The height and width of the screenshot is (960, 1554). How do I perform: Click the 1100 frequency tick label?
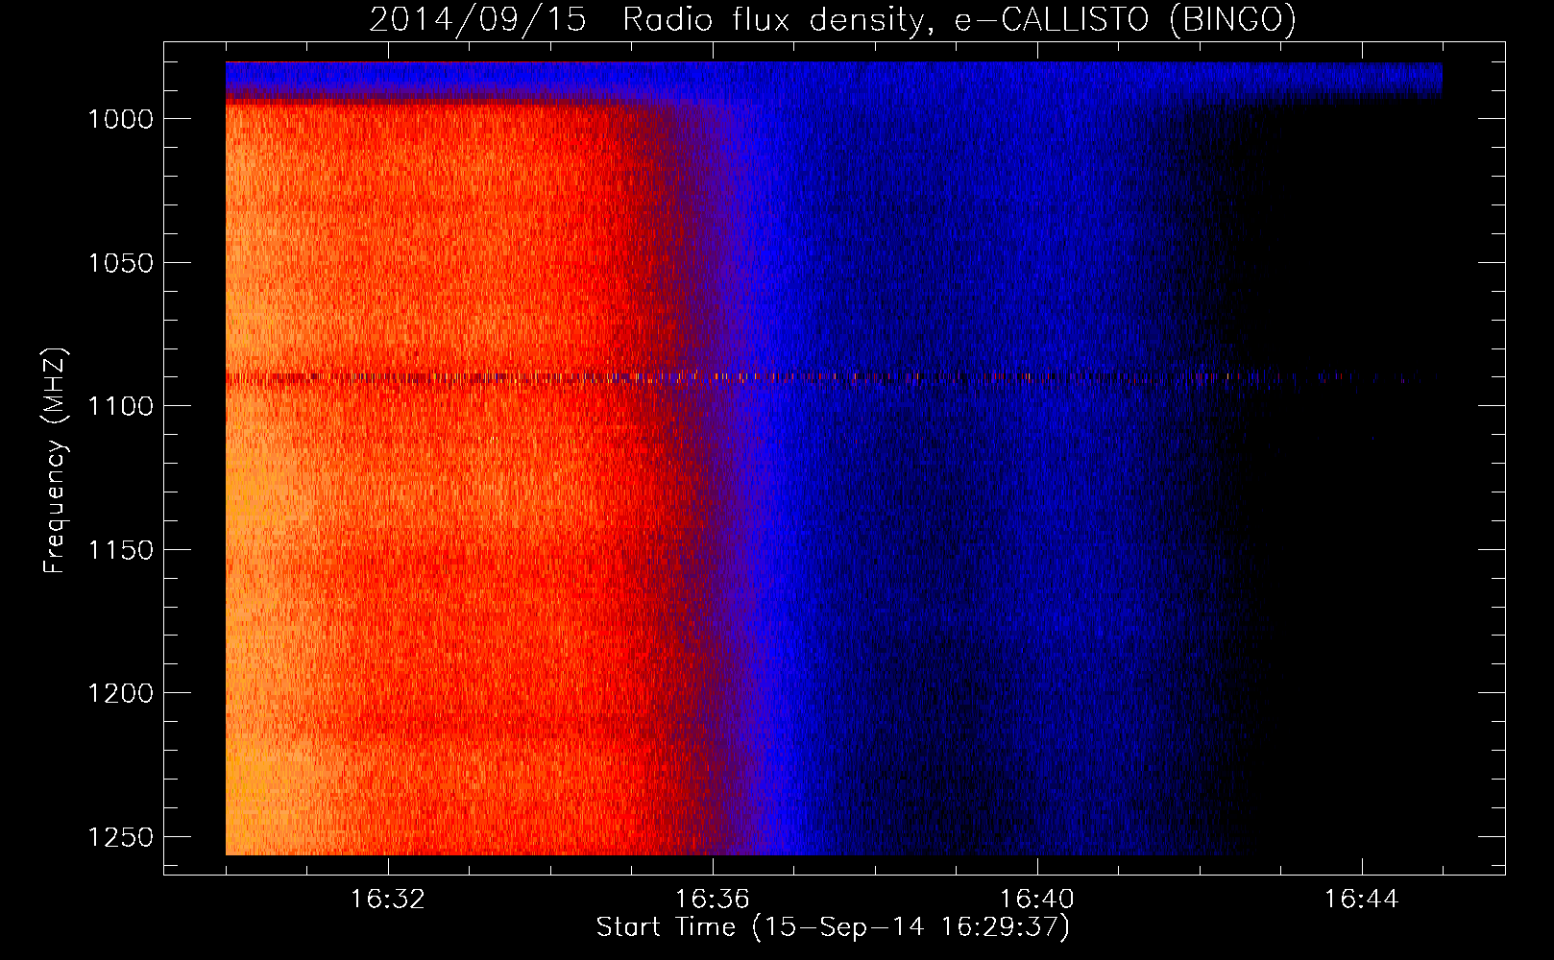click(120, 406)
